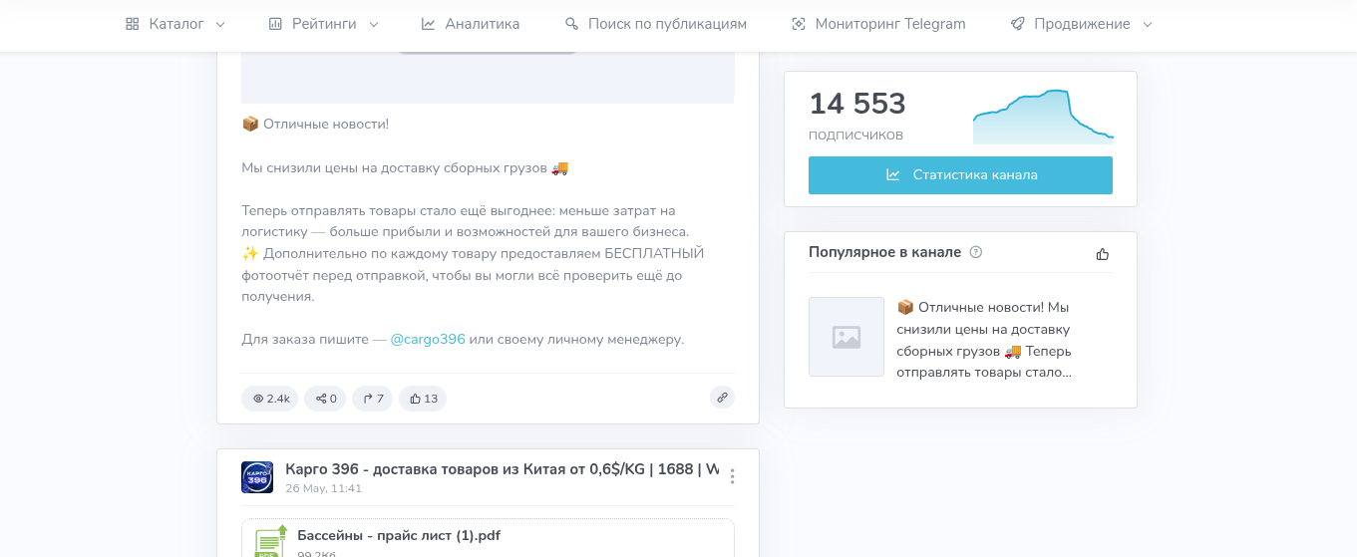The height and width of the screenshot is (557, 1357).
Task: Click the Рейтинги chart icon
Action: coord(275,24)
